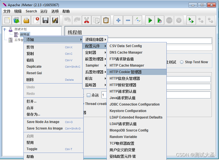Click the Copy toolbar icon

pyautogui.click(x=96, y=20)
